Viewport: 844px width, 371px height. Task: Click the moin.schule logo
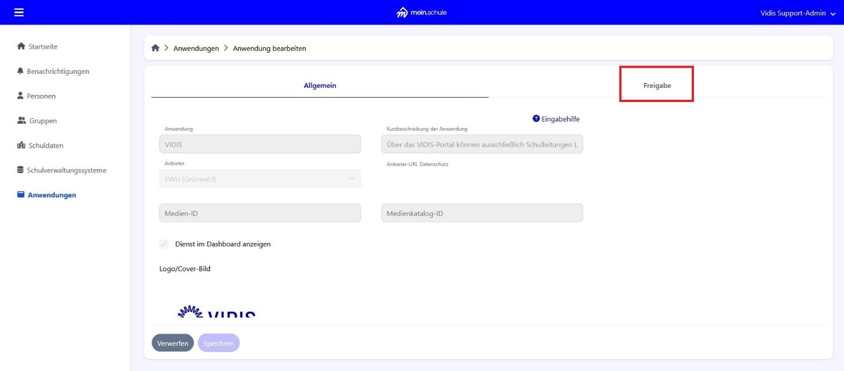click(x=422, y=12)
